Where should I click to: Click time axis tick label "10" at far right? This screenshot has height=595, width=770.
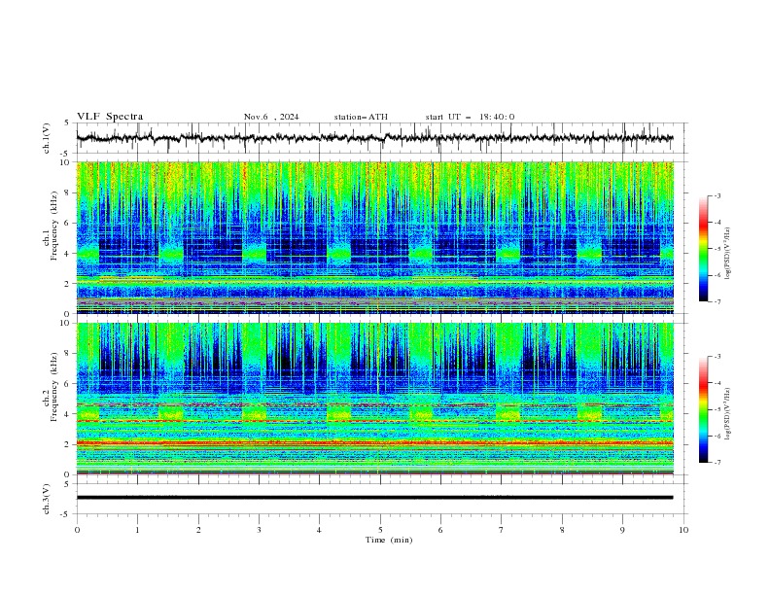683,530
